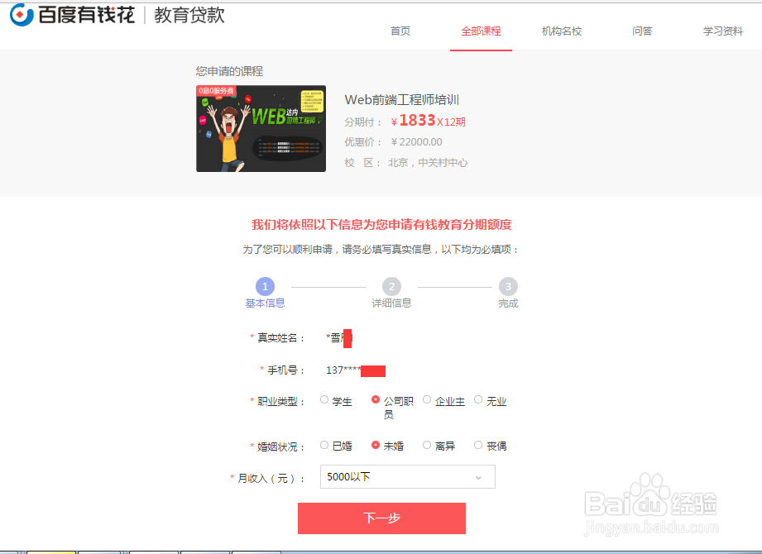Select the 公司职员 occupation radio button

(375, 399)
